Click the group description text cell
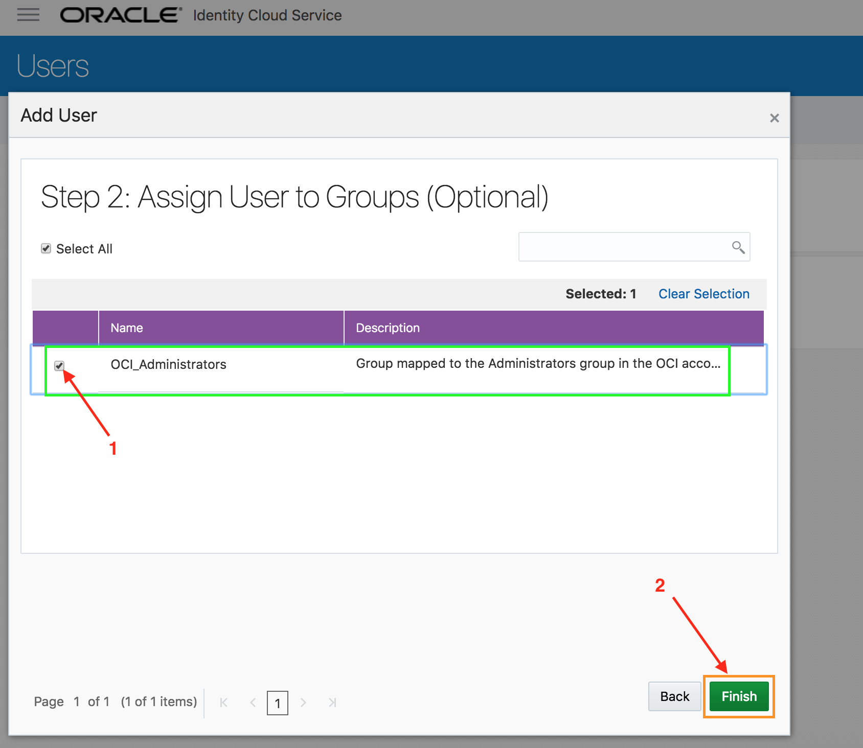 pyautogui.click(x=538, y=363)
